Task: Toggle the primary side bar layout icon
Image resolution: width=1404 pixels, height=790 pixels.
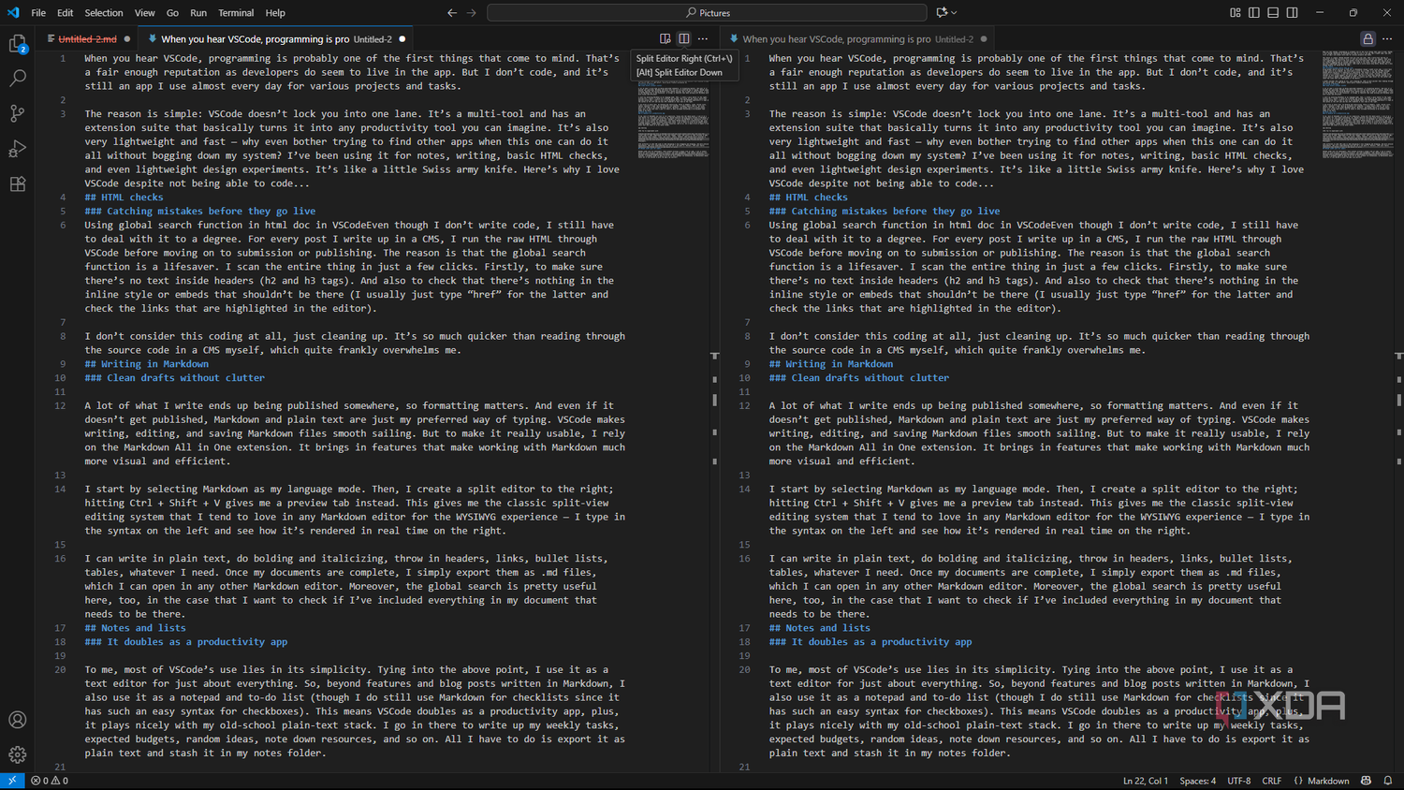Action: [1254, 12]
